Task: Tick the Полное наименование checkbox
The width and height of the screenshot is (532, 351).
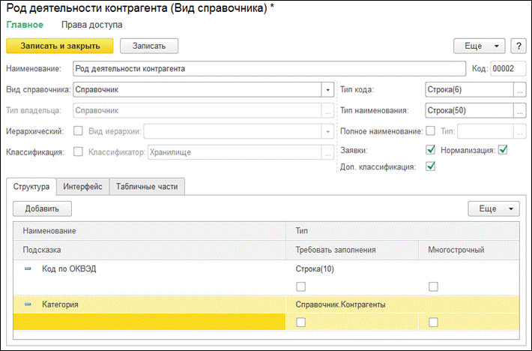Action: point(430,131)
